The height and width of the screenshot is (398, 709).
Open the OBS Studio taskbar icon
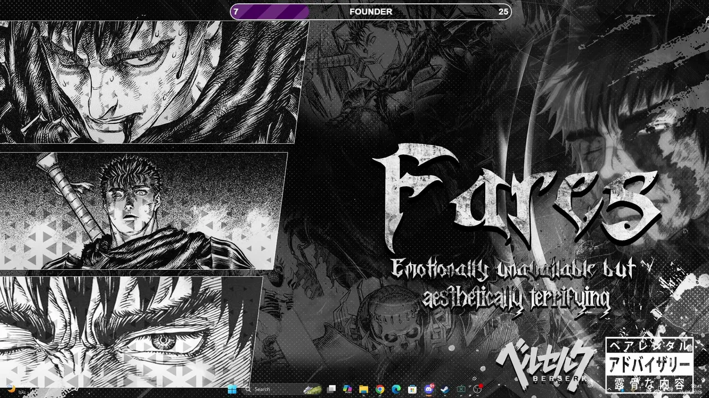point(477,389)
